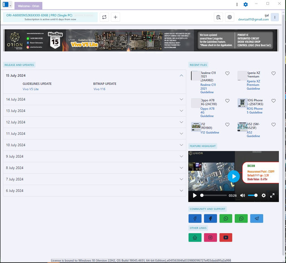Open the Realme C11 2021 Guideline link
This screenshot has height=263, width=286.
208,88
